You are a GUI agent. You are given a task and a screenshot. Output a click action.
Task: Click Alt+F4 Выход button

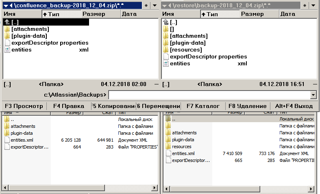pos(294,106)
